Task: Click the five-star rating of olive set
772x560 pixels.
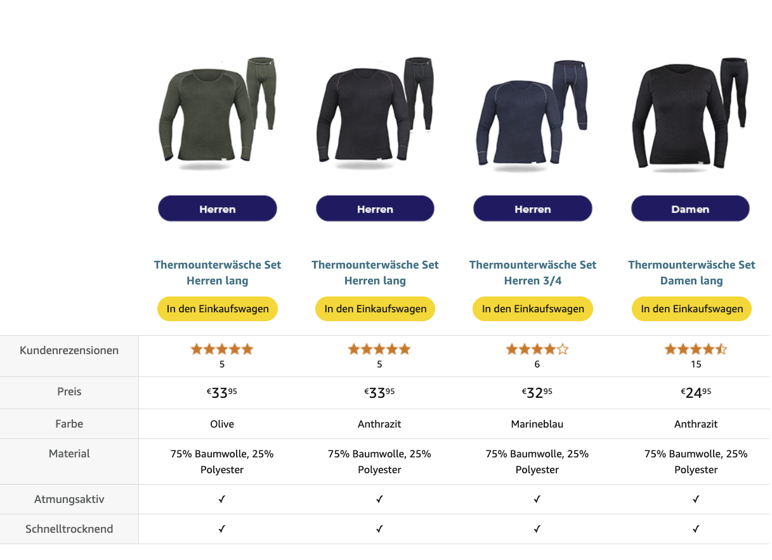Action: point(221,349)
